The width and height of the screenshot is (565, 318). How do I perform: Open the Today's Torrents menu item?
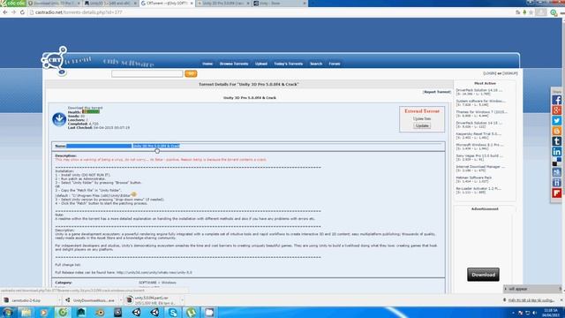coord(289,64)
